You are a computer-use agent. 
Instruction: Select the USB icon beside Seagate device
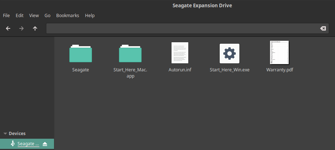point(13,143)
